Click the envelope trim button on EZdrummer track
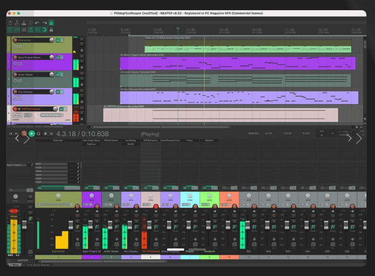Viewport: 375px width, 276px height. pyautogui.click(x=17, y=46)
